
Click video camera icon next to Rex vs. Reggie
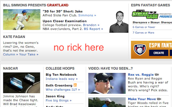(x=157, y=75)
